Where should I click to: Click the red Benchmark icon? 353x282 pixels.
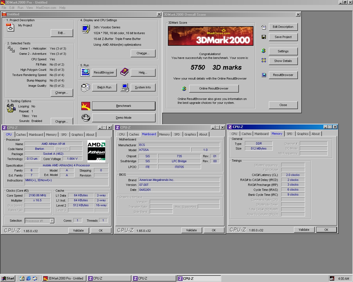pos(86,106)
